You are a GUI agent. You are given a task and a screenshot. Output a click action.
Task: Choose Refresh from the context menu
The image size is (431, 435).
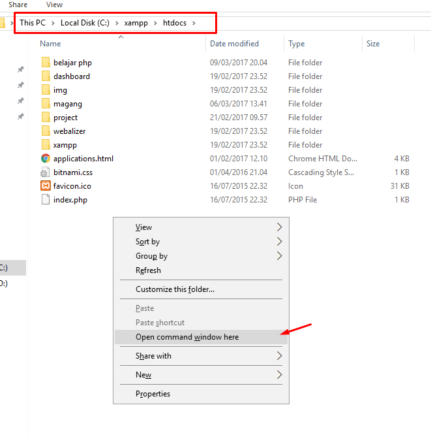201,270
